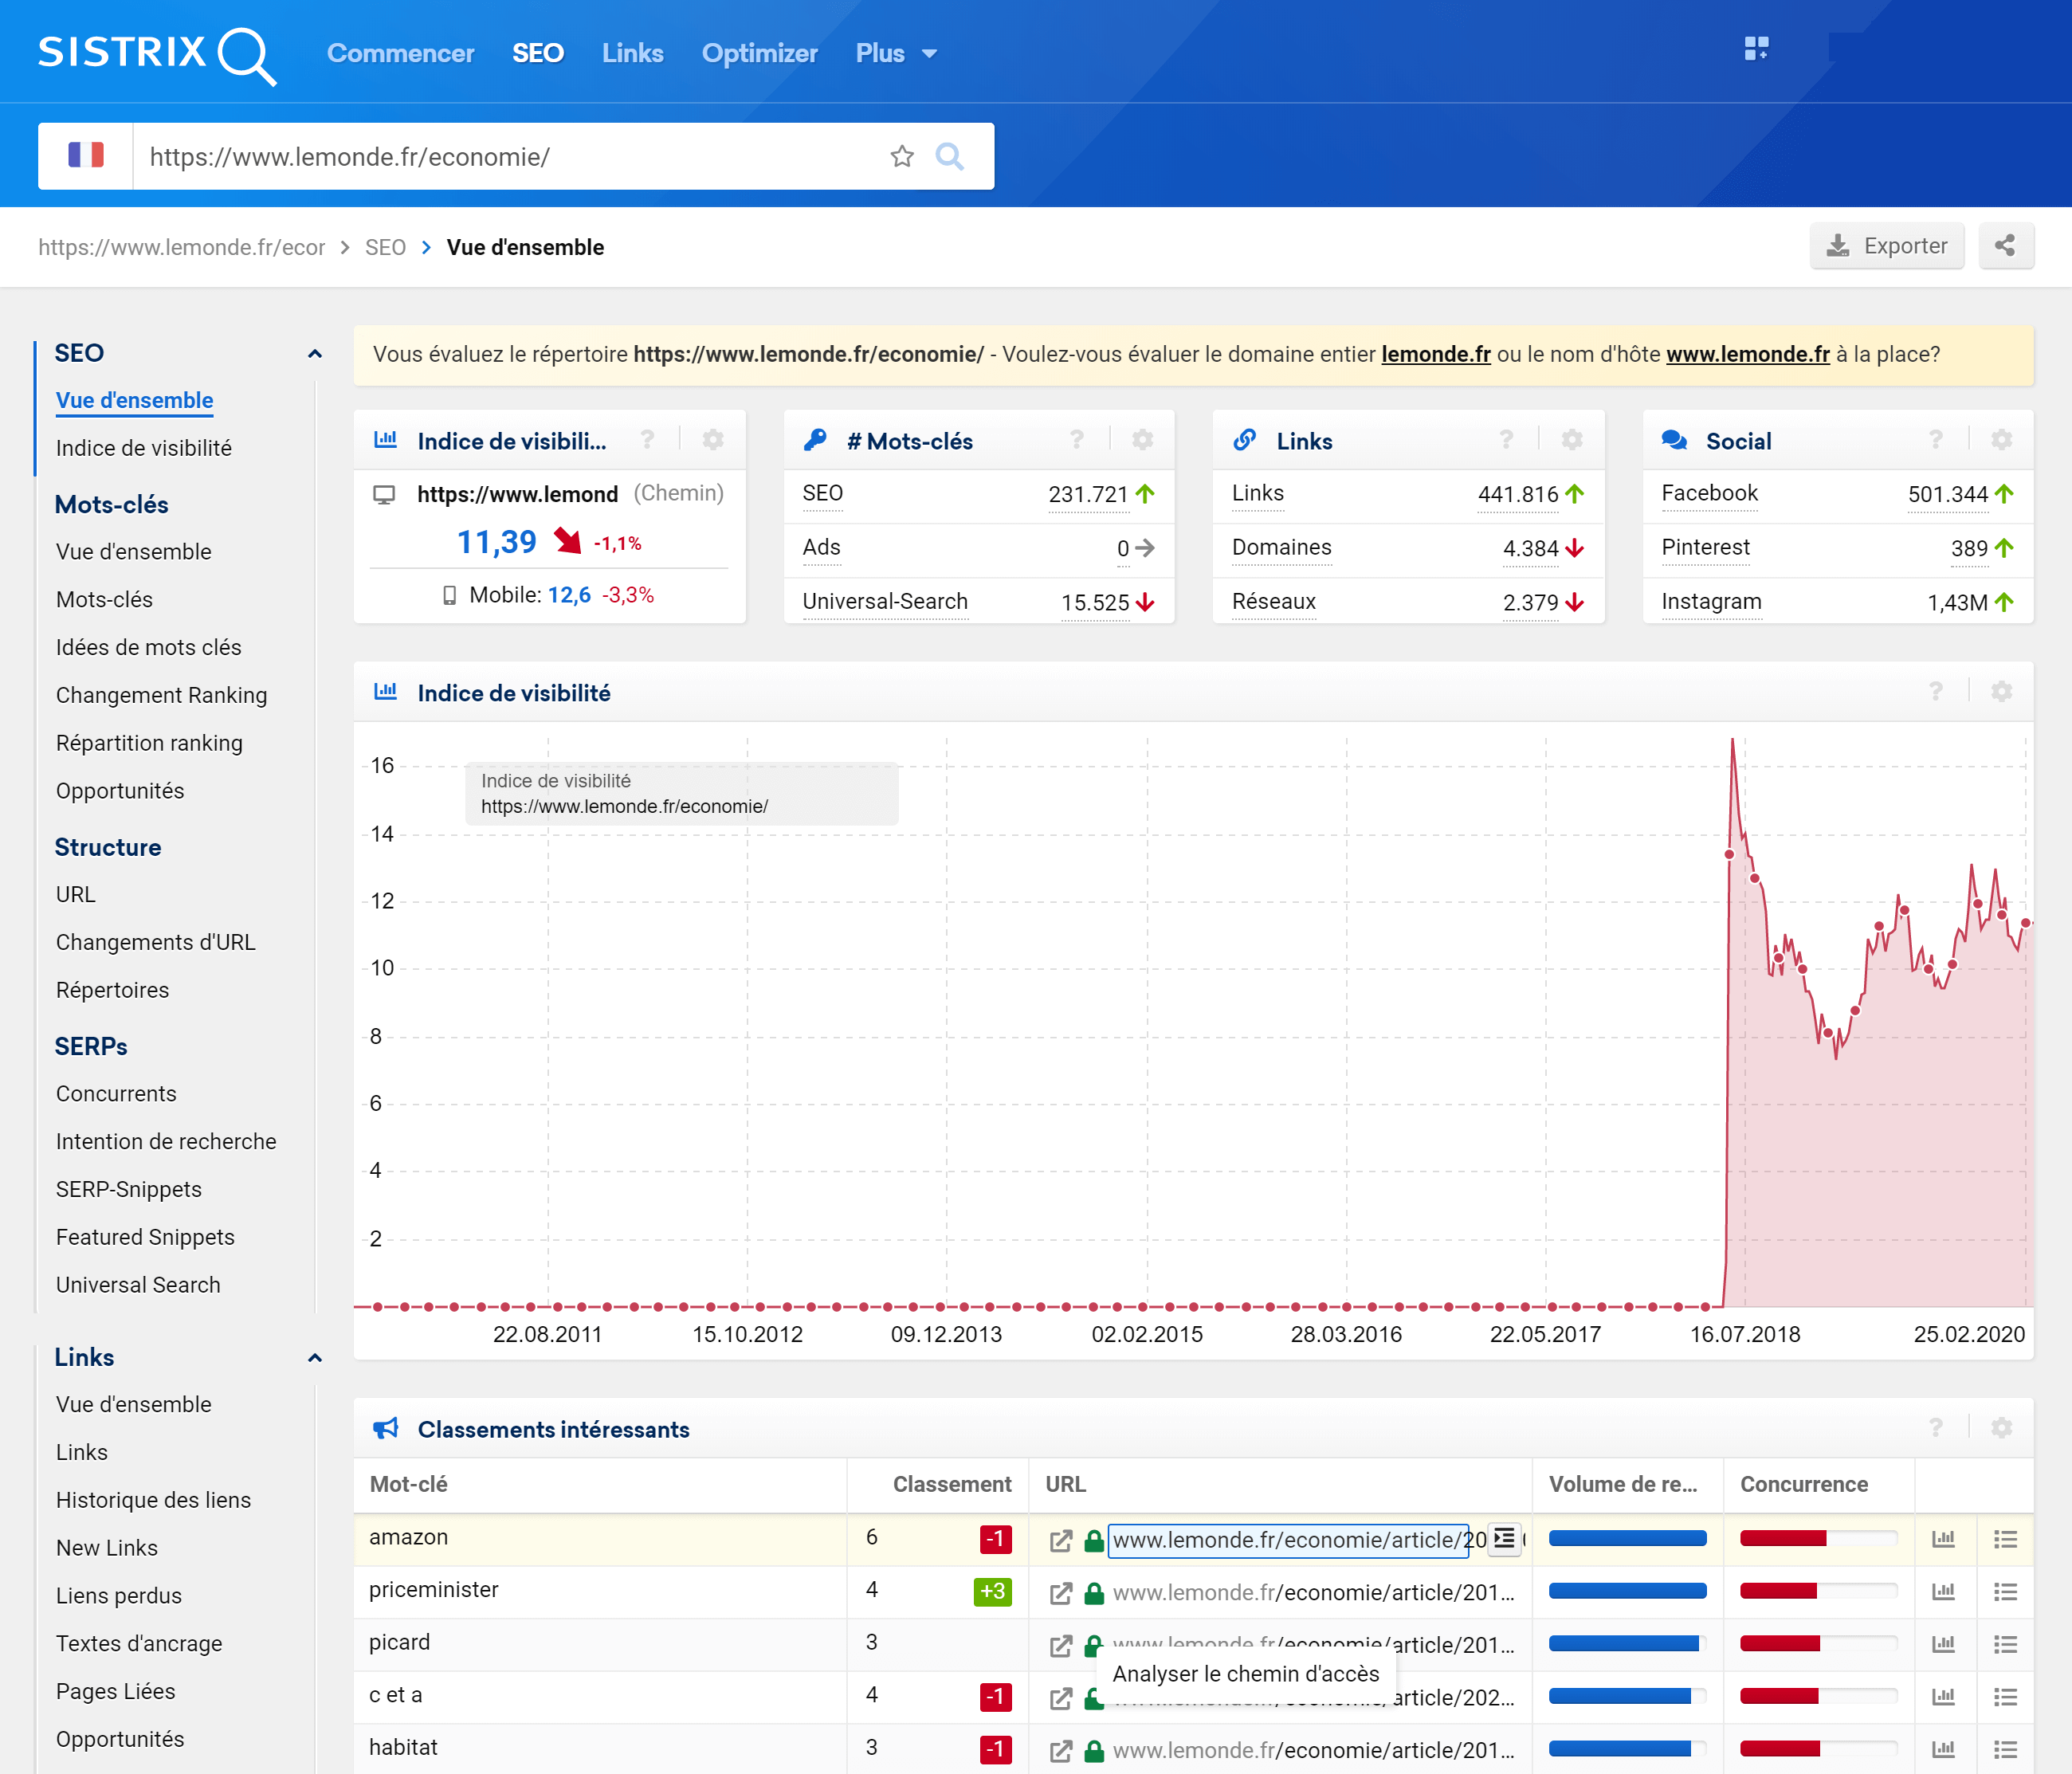The height and width of the screenshot is (1774, 2072).
Task: Click Analyser le chemin d'accès tooltip
Action: 1246,1674
